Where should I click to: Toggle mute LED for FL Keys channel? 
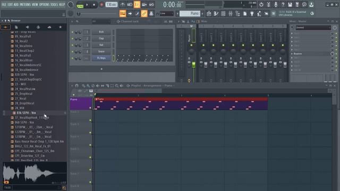[x=72, y=58]
